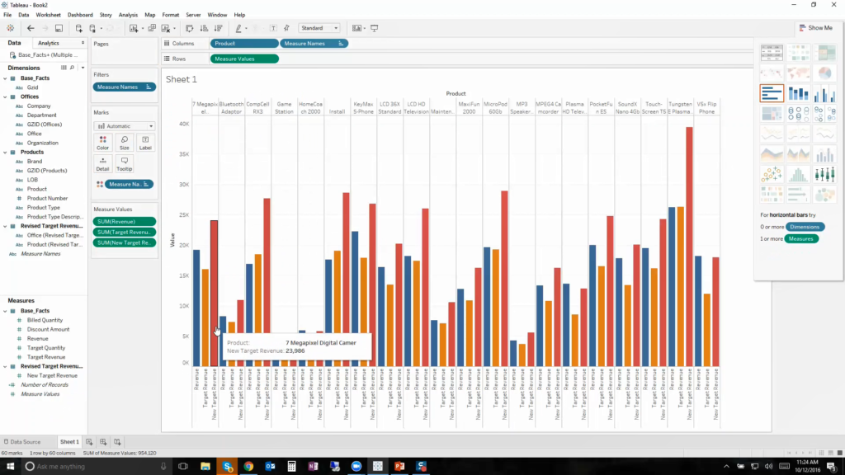Collapse the Products folder

coord(6,153)
